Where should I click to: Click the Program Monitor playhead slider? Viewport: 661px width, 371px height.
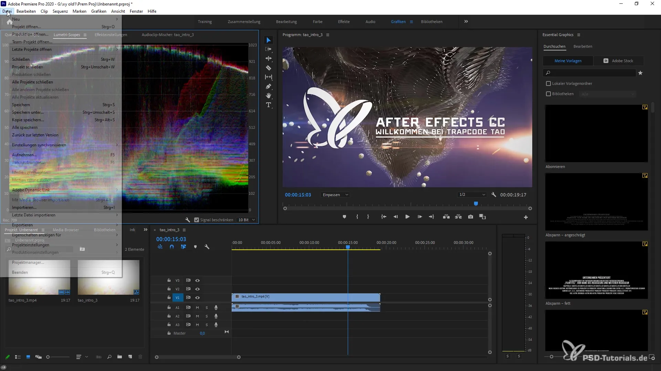[x=476, y=204]
